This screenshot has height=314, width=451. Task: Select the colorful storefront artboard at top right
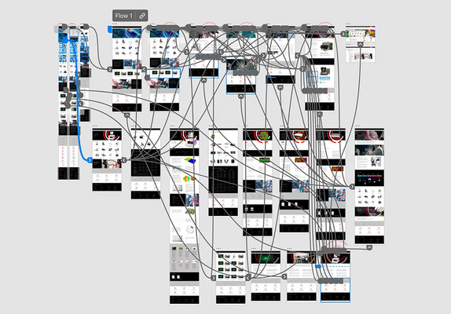[361, 34]
